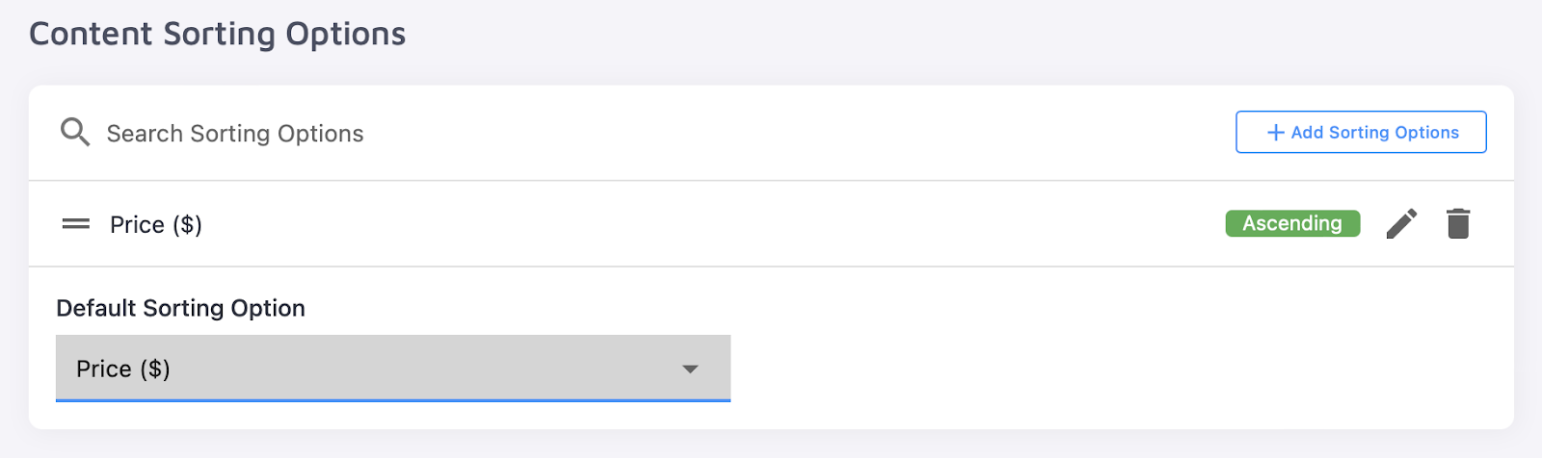Screen dimensions: 1542x458
Task: Click the dropdown caret arrow
Action: tap(690, 369)
